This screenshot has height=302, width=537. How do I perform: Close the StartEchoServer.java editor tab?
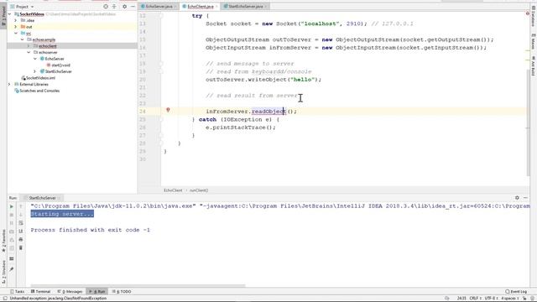(266, 7)
